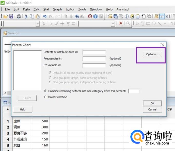Screen dimensions: 175x151
Task: Select the Rectangle drawing tool
Action: pos(148,24)
